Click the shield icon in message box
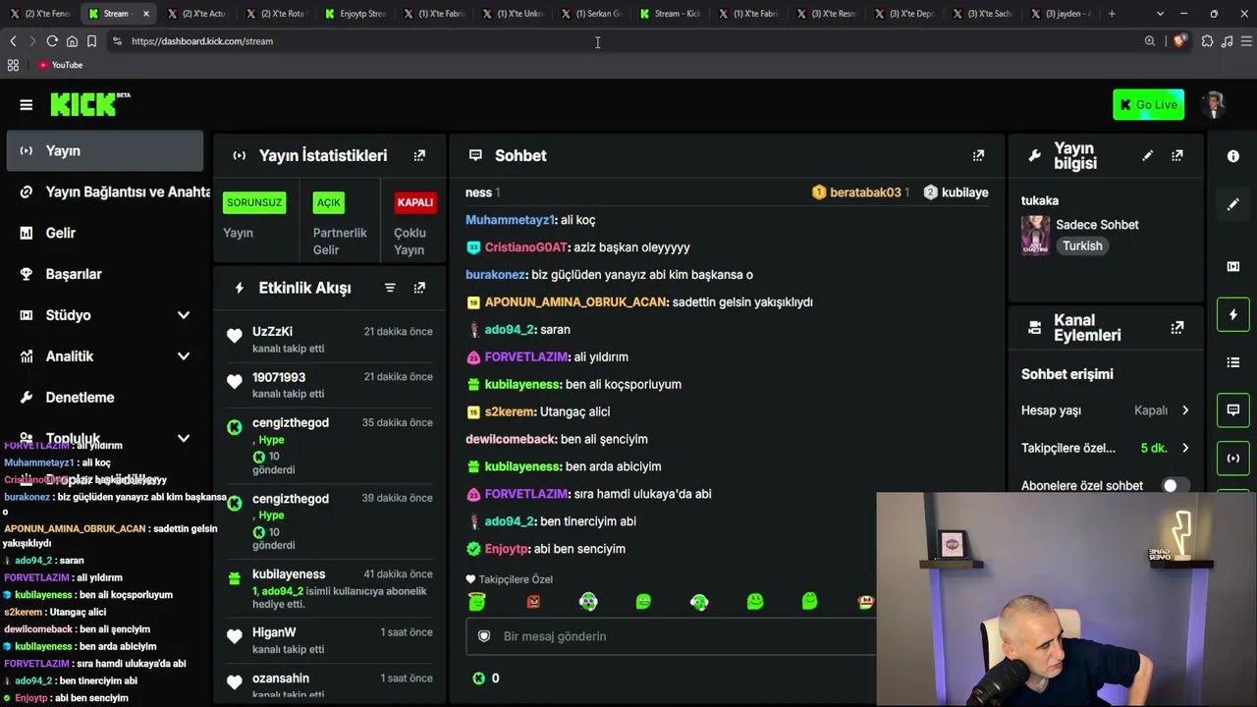This screenshot has height=707, width=1257. pyautogui.click(x=483, y=636)
